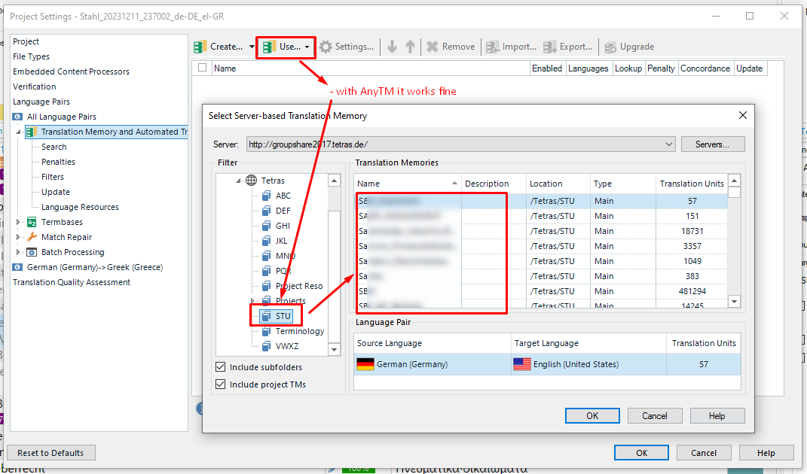
Task: Toggle the Include subfolders checkbox
Action: pos(221,368)
